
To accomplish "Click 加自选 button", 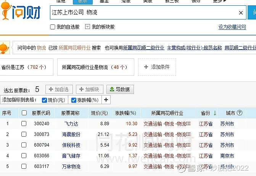I will 59,89.
